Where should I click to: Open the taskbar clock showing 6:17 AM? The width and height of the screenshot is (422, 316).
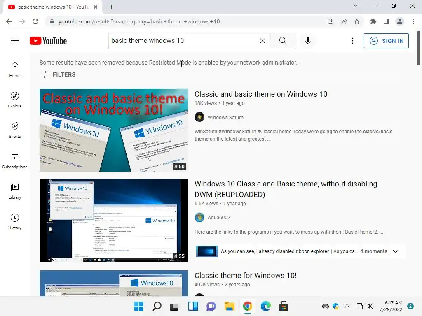pos(391,306)
